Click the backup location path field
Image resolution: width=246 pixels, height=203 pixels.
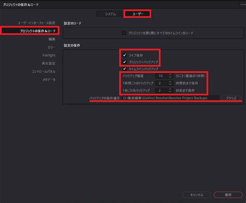click(x=170, y=98)
